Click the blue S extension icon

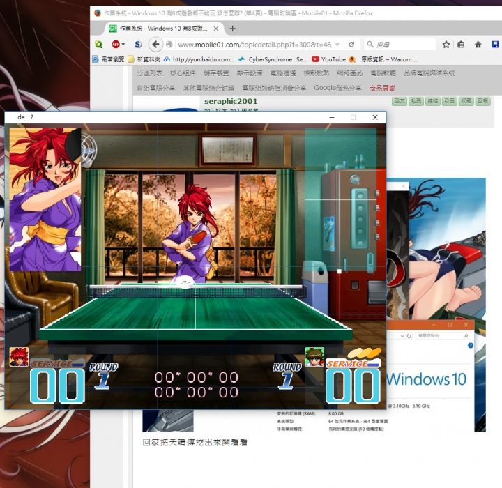138,45
